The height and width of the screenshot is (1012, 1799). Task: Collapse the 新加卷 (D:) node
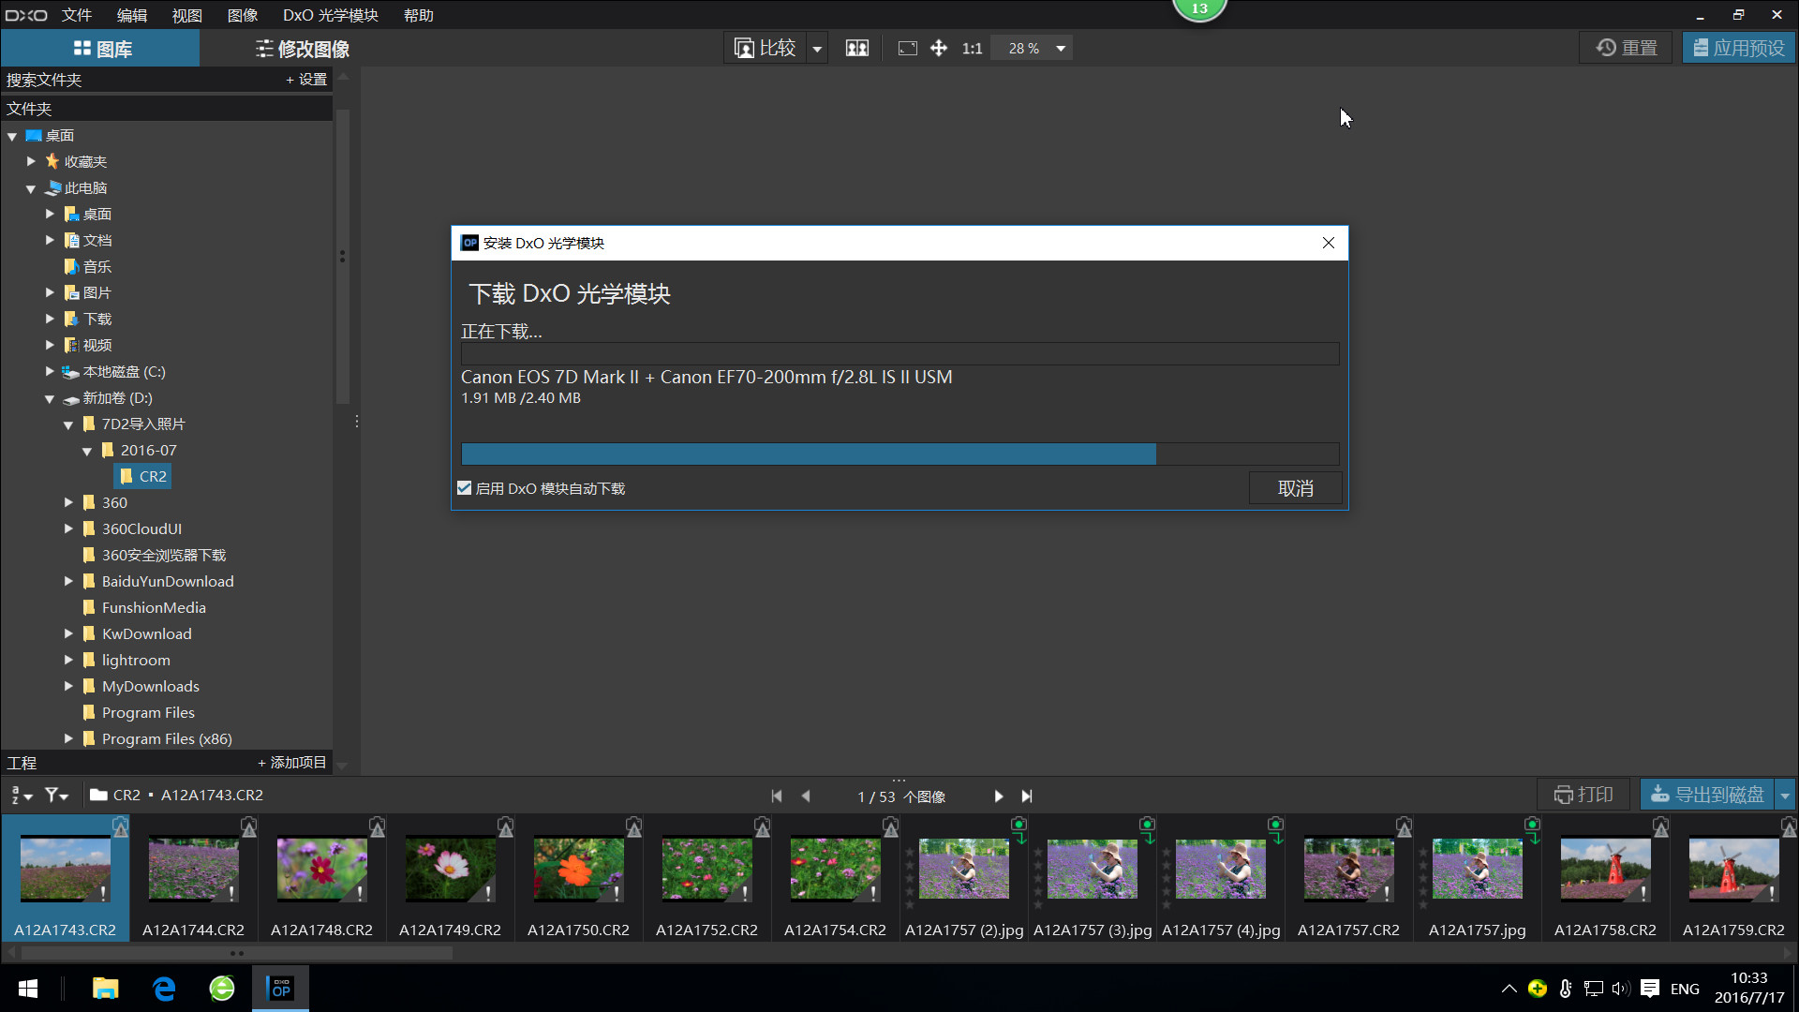(50, 398)
